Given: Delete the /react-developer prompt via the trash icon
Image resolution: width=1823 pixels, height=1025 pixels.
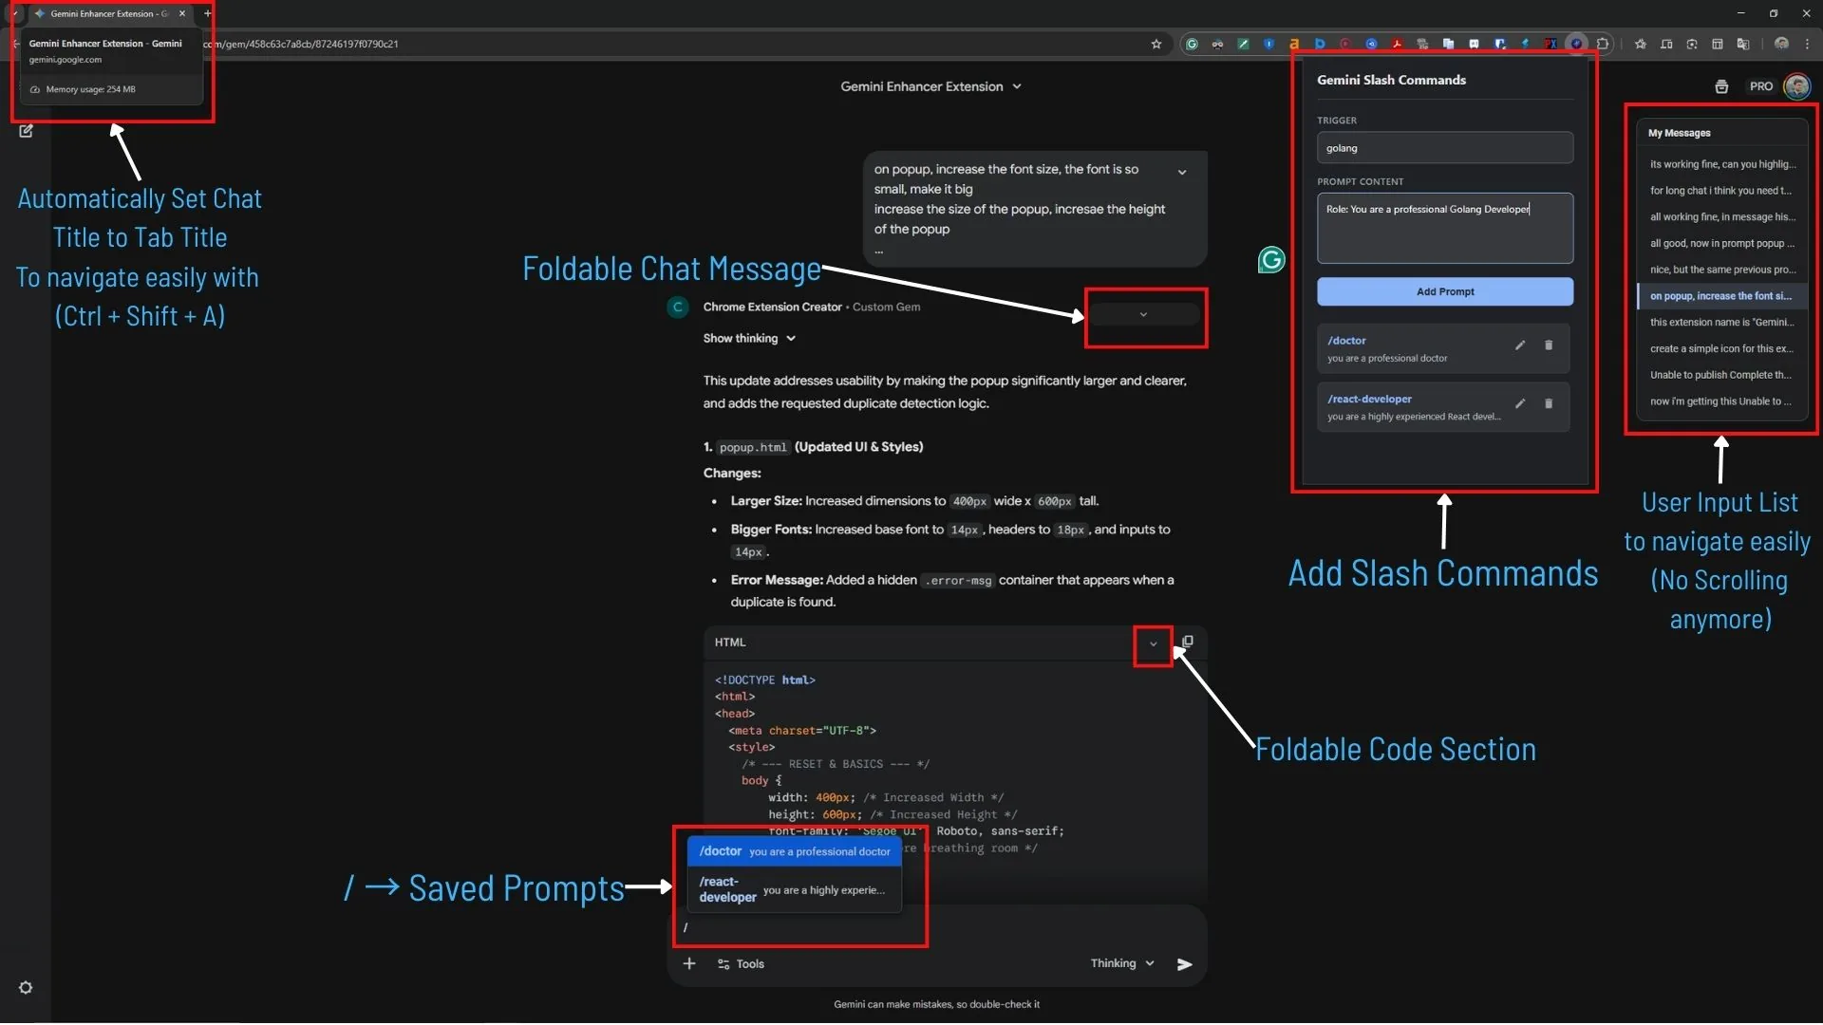Looking at the screenshot, I should click(1549, 403).
